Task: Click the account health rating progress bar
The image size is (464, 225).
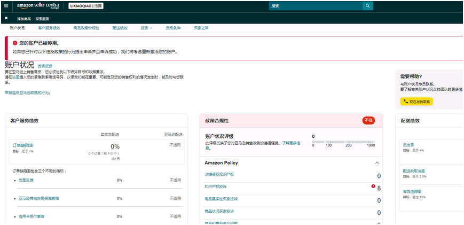Action: pos(343,142)
